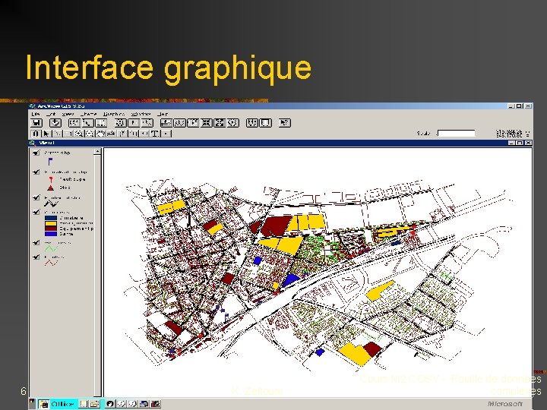Viewport: 547px width, 410px height.
Task: Click the Select Features Using Graphic icon
Action: 252,123
